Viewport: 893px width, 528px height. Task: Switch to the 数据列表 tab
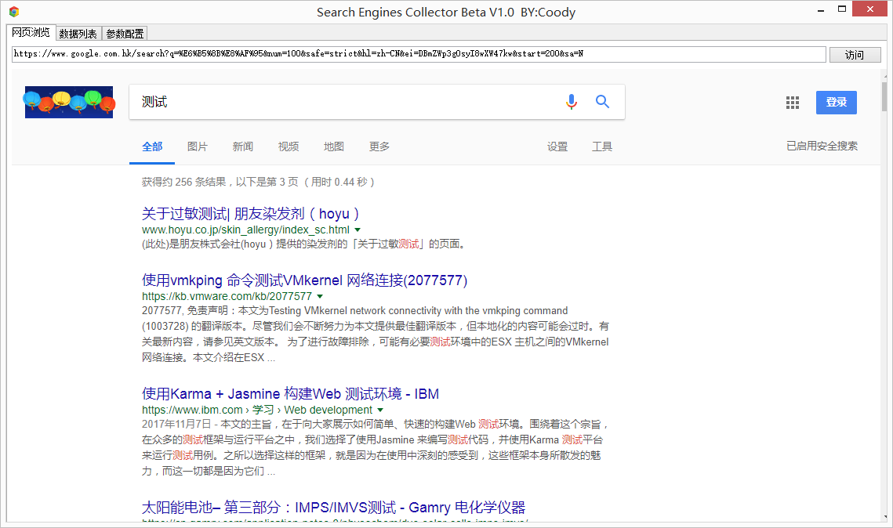click(x=78, y=34)
